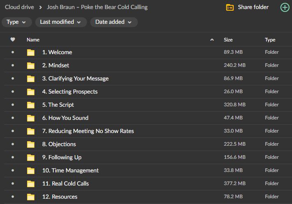Viewport: 292px width, 204px height.
Task: Sort by the Type column header
Action: click(270, 40)
